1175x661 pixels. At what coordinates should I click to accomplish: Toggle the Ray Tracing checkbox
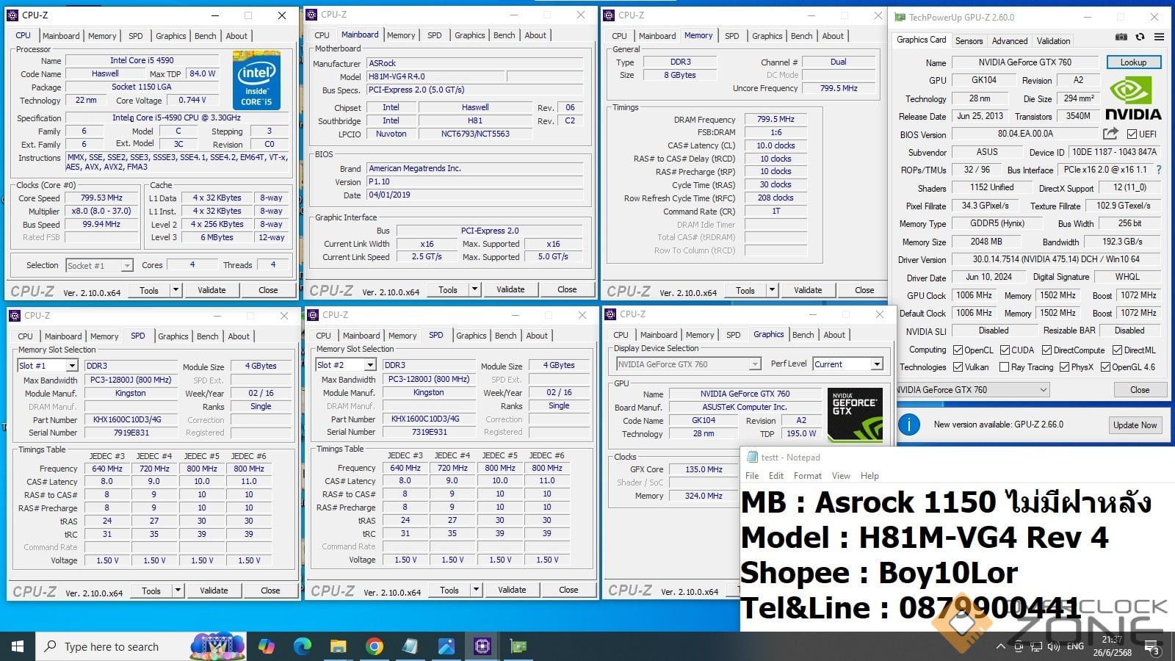click(1005, 367)
